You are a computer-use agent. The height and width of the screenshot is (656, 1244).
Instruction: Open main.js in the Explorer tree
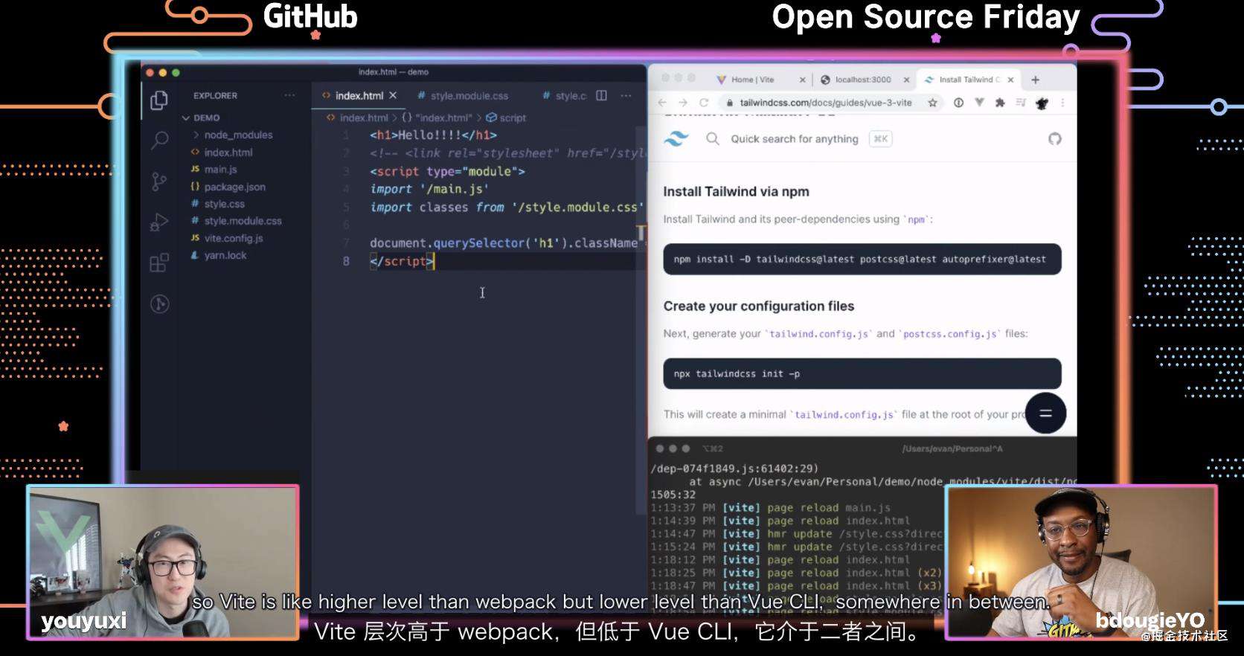coord(220,170)
